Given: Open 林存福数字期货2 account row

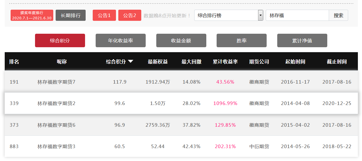Looking at the screenshot, I should (181, 103).
